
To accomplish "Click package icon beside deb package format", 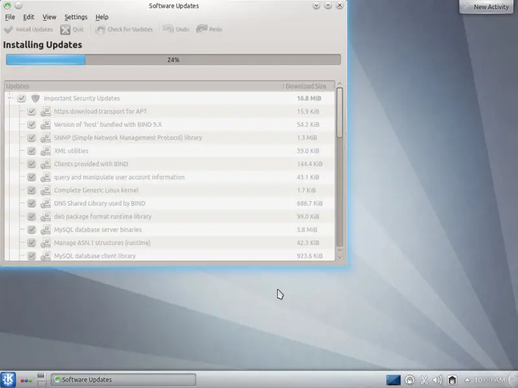I will (45, 217).
